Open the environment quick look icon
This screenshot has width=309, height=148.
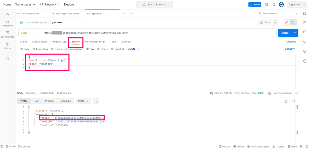tap(305, 13)
